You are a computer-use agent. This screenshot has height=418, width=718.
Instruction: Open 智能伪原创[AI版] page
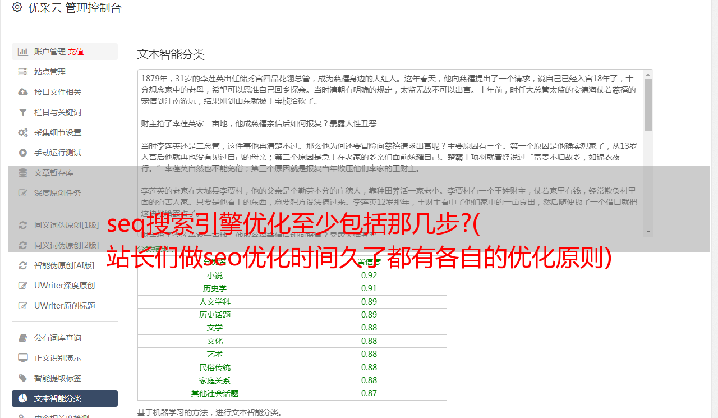pyautogui.click(x=65, y=265)
